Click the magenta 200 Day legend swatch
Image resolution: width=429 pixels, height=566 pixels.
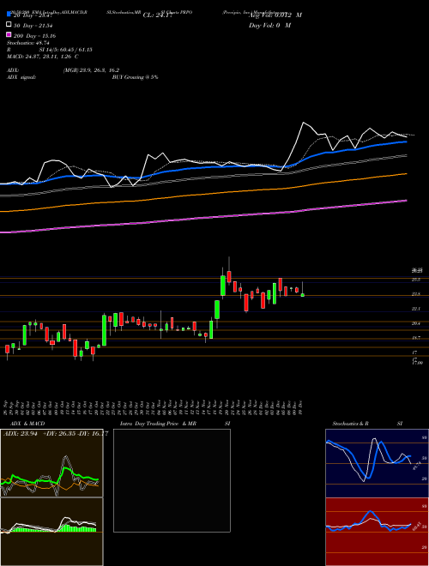point(9,35)
